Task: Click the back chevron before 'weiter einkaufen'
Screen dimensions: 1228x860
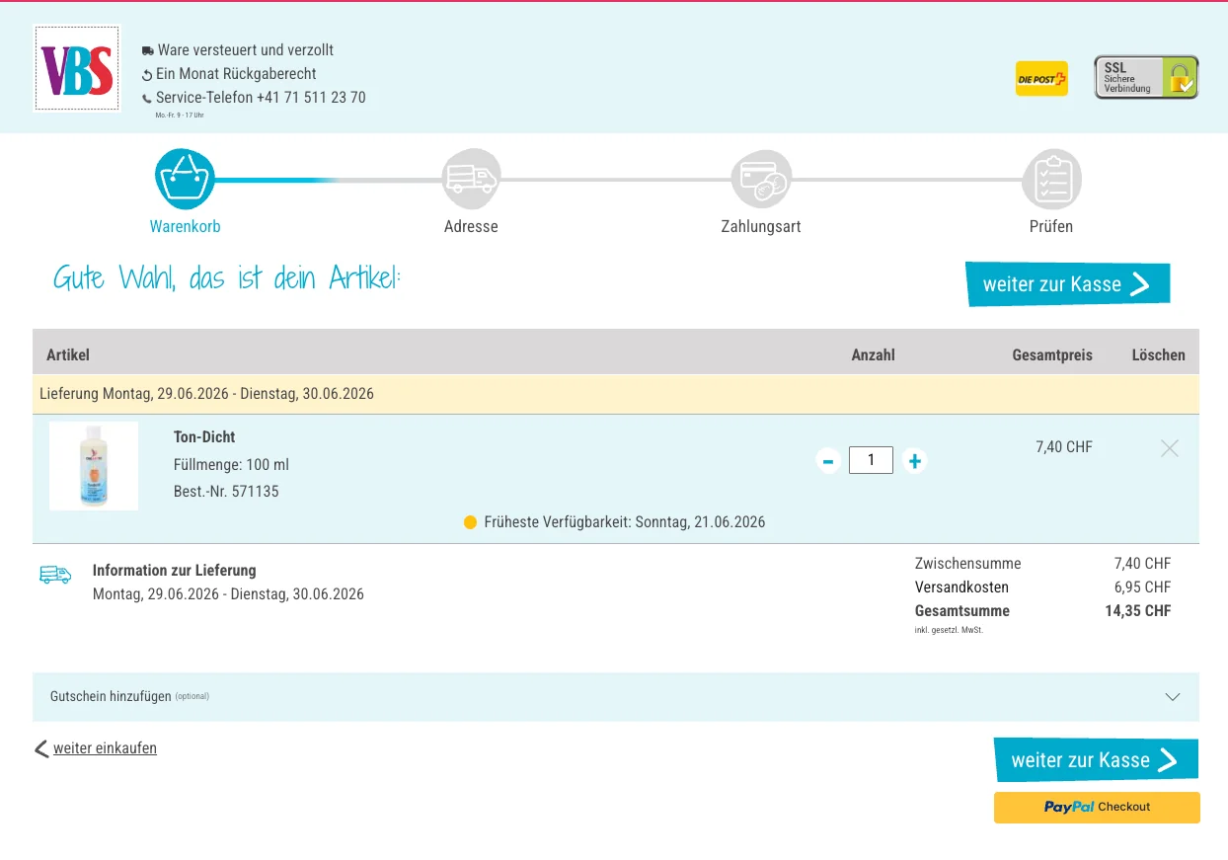Action: pos(41,749)
